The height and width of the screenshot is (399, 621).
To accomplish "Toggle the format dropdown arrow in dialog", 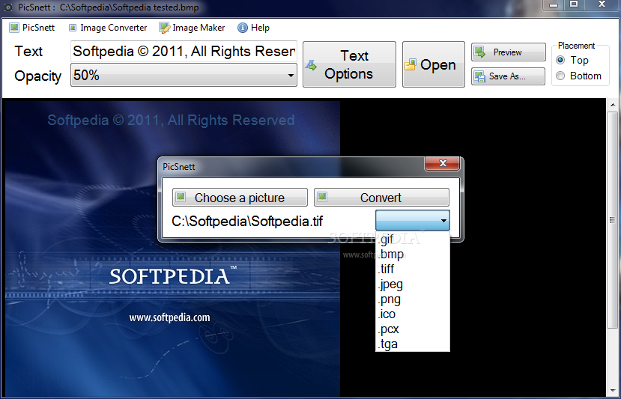I will pos(443,221).
